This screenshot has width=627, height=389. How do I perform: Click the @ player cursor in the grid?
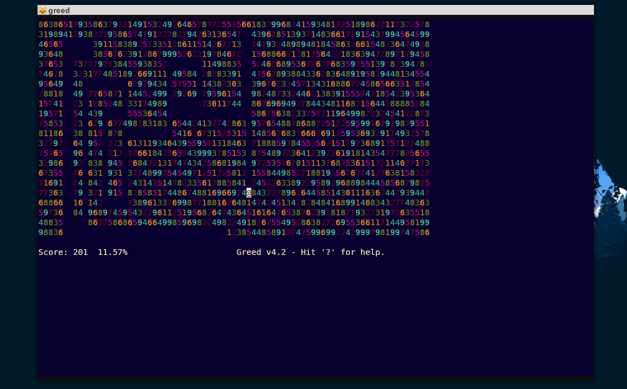(x=249, y=193)
